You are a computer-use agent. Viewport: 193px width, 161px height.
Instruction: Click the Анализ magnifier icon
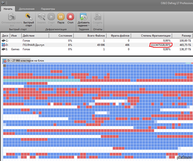41,17
